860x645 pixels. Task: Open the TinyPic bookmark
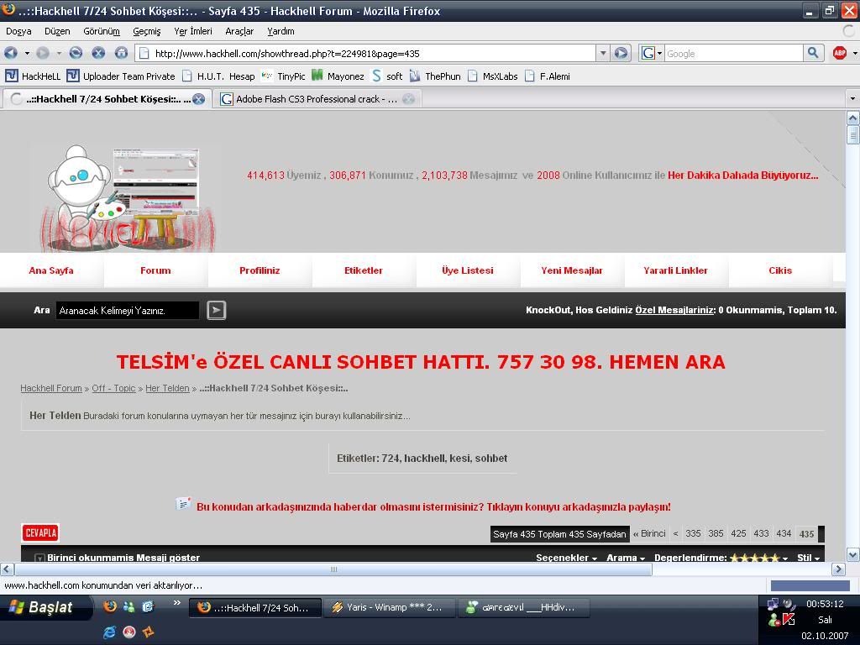pyautogui.click(x=284, y=76)
